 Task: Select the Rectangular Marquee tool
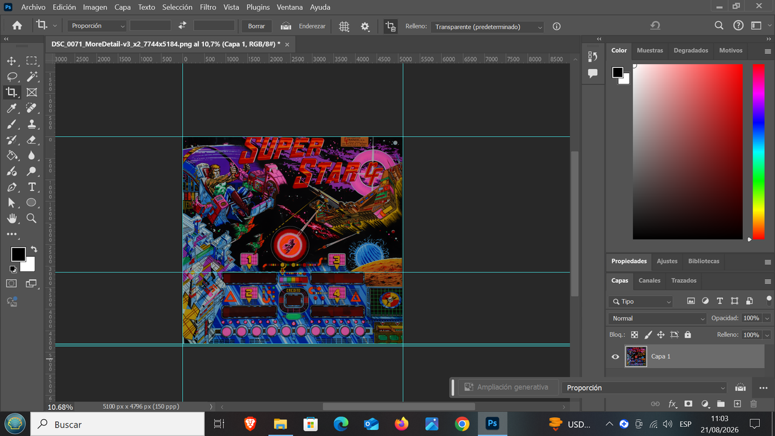pyautogui.click(x=31, y=61)
